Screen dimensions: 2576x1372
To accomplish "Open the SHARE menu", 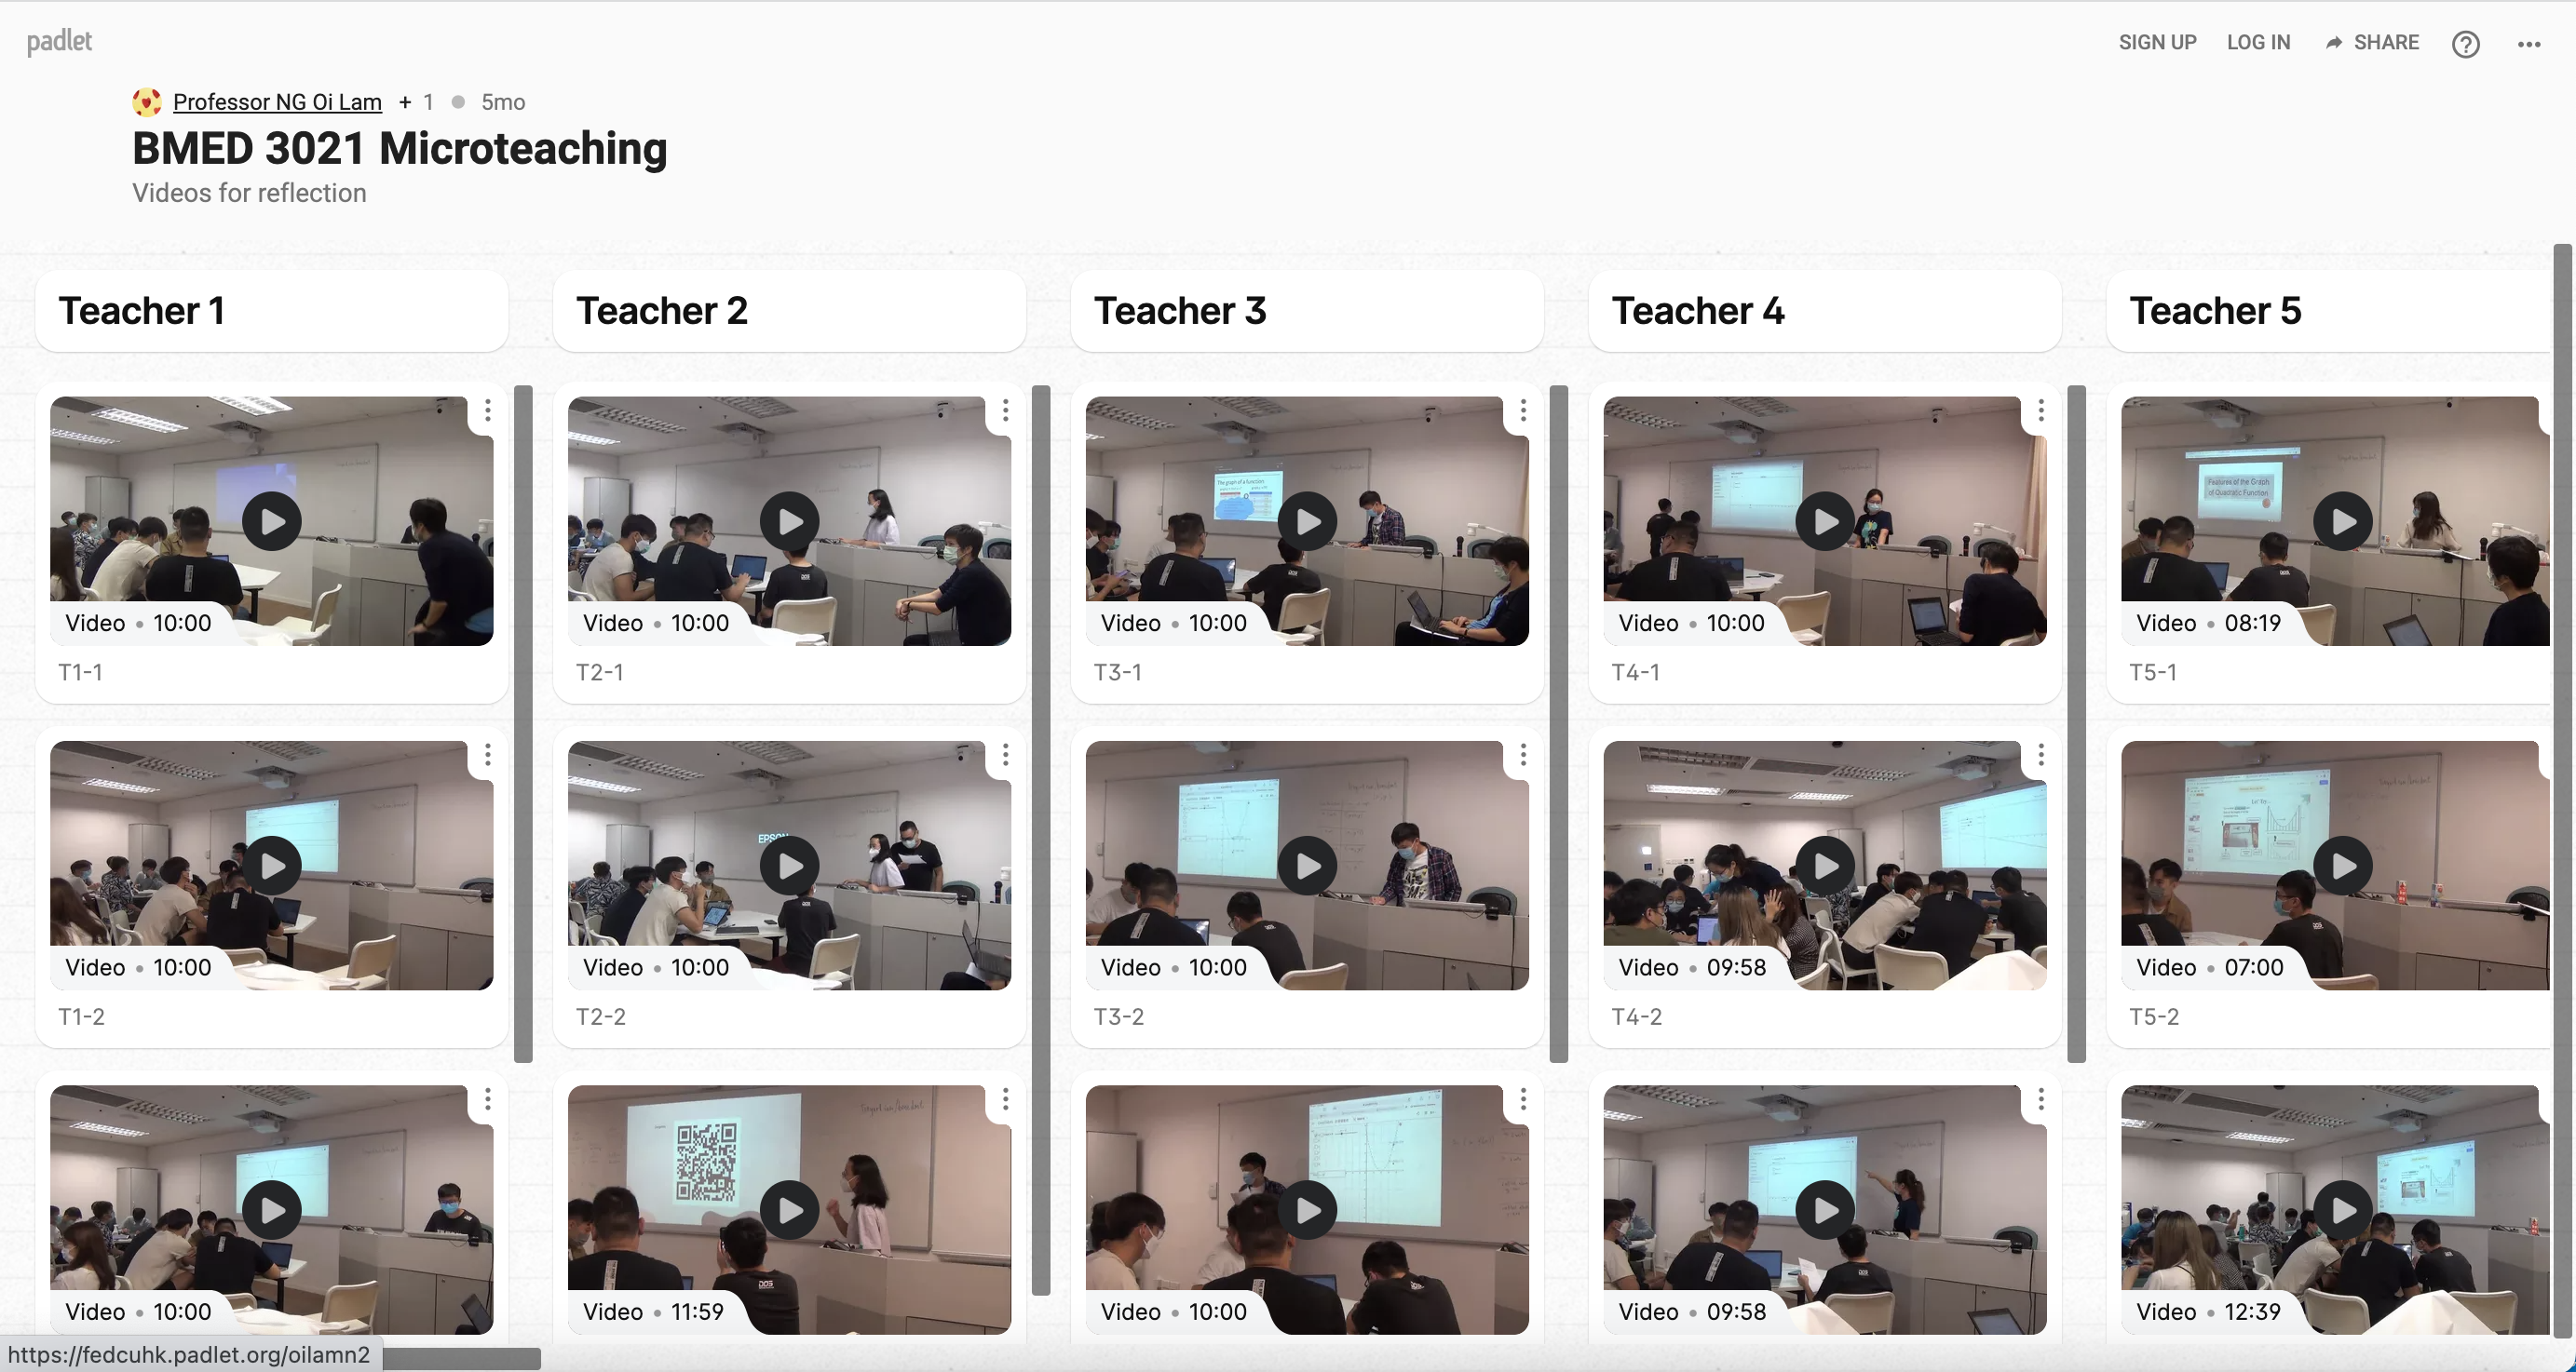I will (x=2371, y=43).
